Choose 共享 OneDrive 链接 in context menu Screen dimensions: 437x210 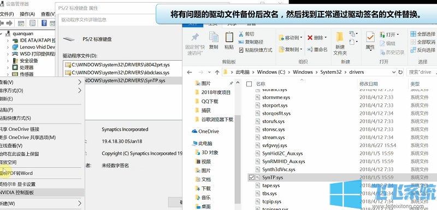42,129
